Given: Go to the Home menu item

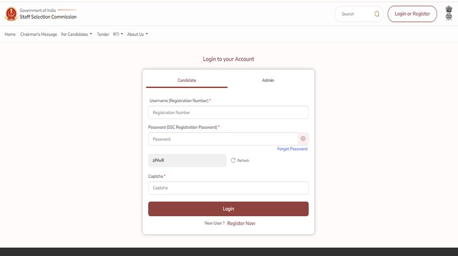Looking at the screenshot, I should [x=10, y=34].
